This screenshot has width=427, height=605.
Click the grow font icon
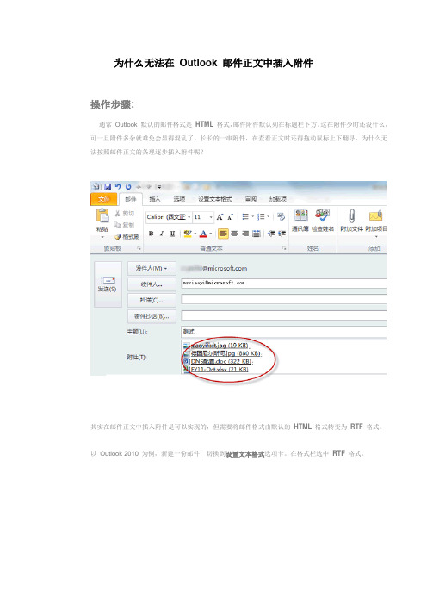coord(220,217)
